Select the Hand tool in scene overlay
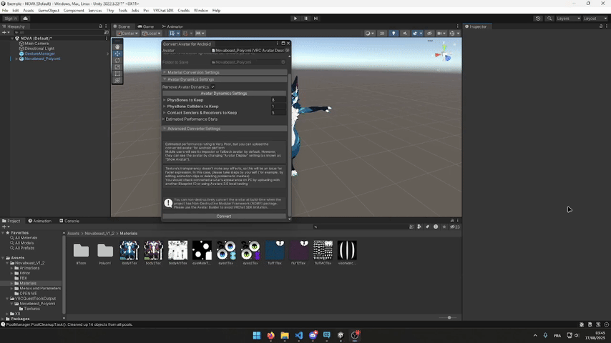The height and width of the screenshot is (343, 611). click(117, 47)
